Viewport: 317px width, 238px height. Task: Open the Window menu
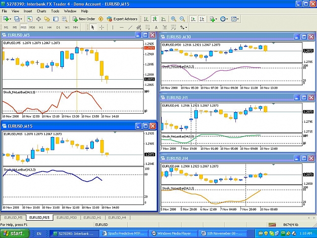pos(70,11)
